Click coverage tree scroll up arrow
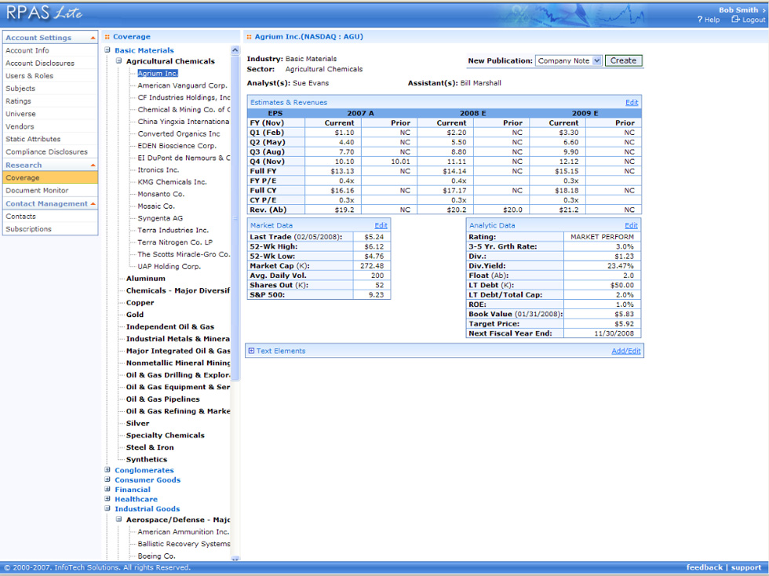 pos(235,50)
